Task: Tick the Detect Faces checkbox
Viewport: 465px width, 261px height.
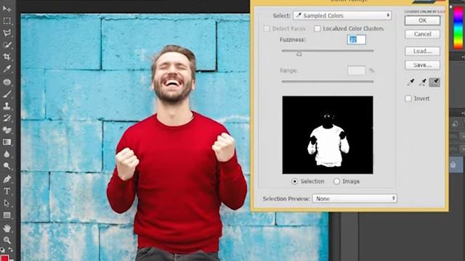Action: (x=267, y=29)
